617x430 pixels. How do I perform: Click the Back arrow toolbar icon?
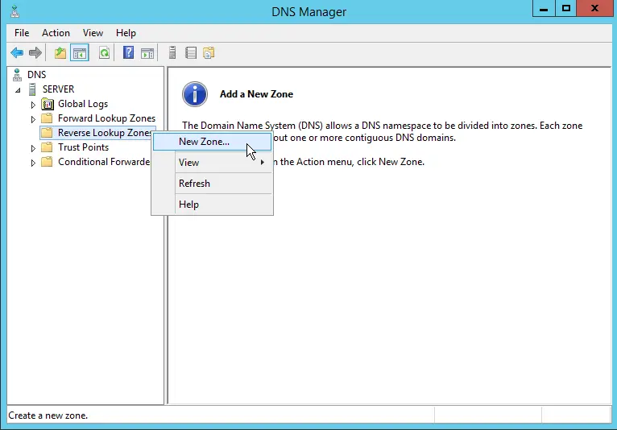(x=17, y=53)
